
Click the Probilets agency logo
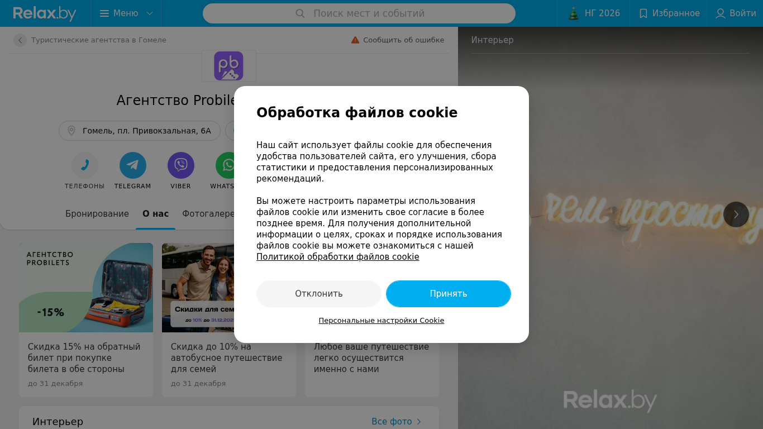click(228, 66)
